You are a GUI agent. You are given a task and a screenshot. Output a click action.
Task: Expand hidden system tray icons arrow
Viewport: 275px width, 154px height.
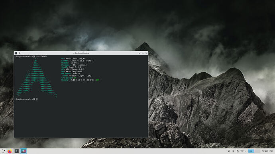tap(246, 151)
